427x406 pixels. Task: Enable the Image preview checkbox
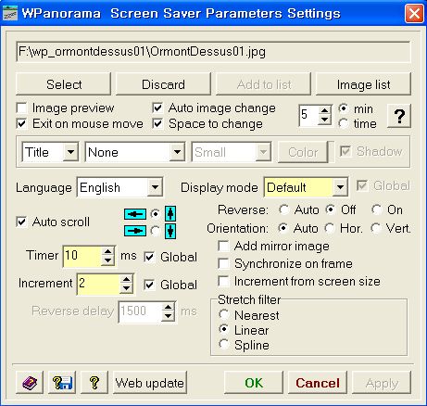[x=21, y=108]
